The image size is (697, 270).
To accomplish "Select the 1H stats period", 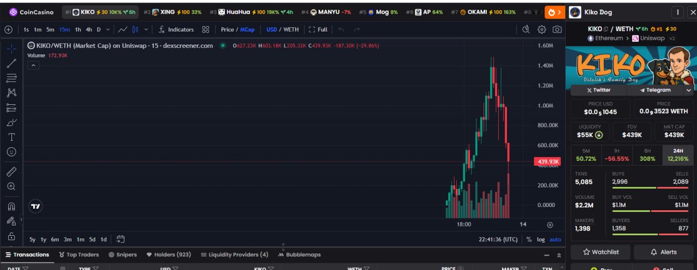I will [617, 155].
